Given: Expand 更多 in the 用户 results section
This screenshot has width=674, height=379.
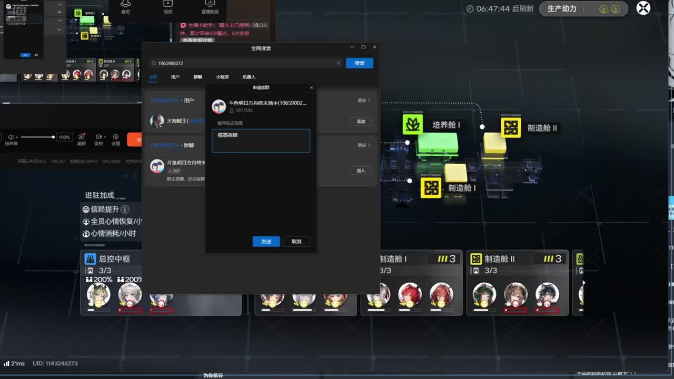Looking at the screenshot, I should click(x=364, y=101).
